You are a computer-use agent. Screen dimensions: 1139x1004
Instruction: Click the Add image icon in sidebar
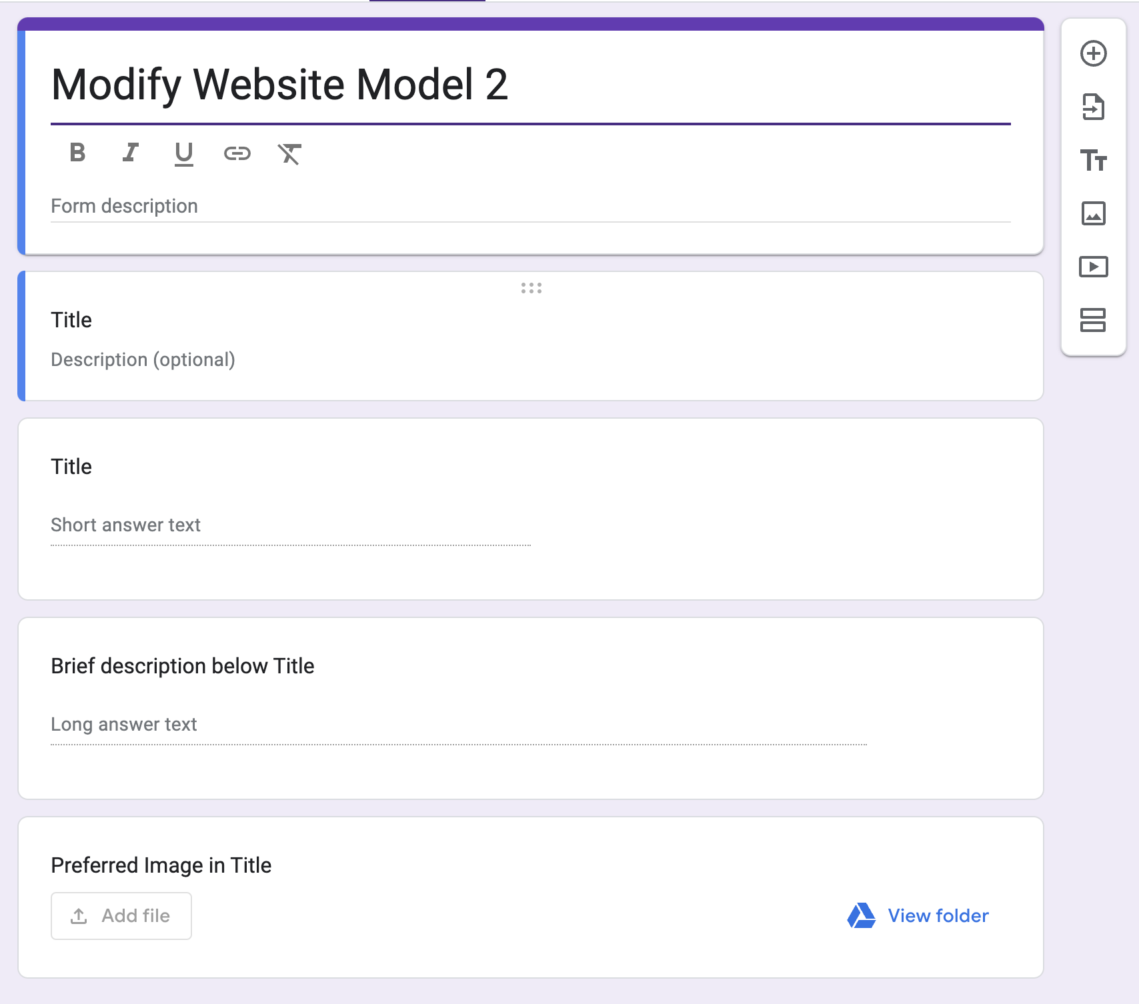click(1093, 213)
